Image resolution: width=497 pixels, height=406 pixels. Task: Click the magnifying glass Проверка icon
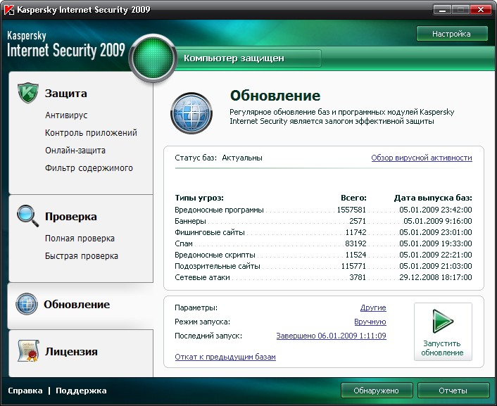[27, 215]
